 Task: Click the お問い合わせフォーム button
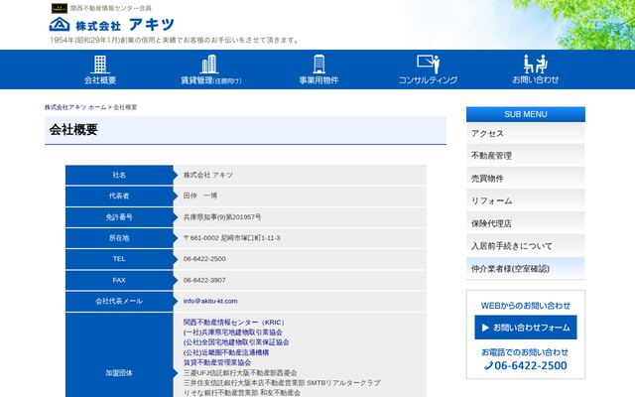point(526,328)
